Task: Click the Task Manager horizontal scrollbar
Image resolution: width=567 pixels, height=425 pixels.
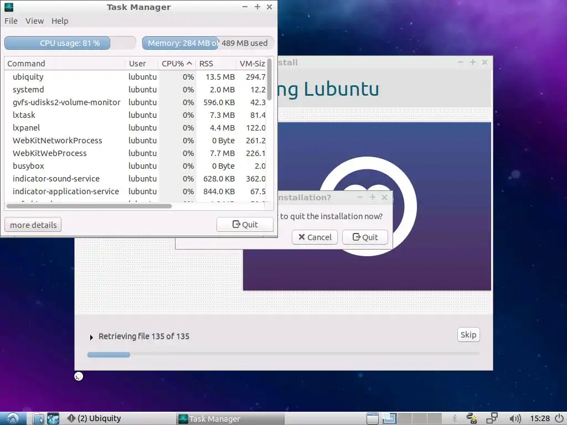Action: coord(89,206)
